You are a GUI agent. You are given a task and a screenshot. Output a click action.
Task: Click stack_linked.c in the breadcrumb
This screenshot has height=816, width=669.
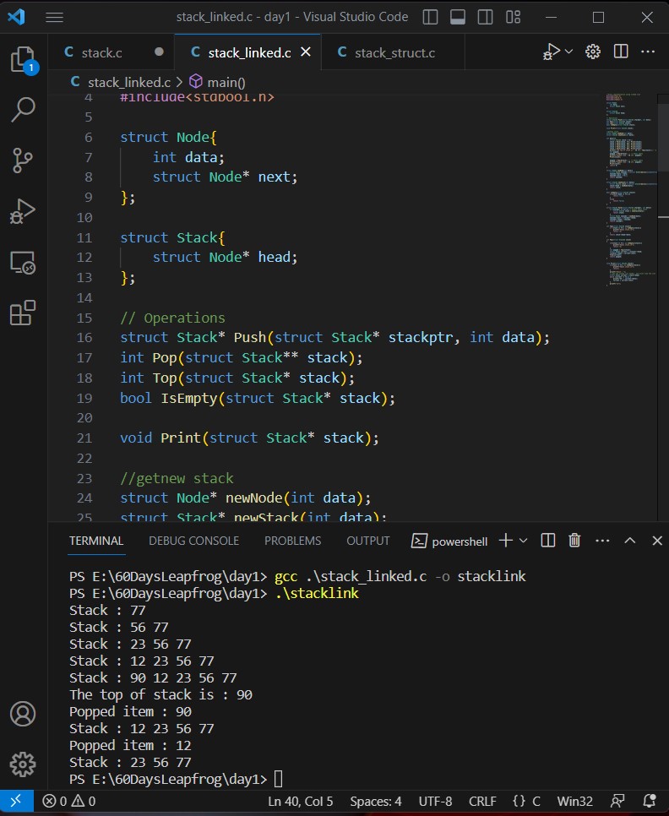129,82
